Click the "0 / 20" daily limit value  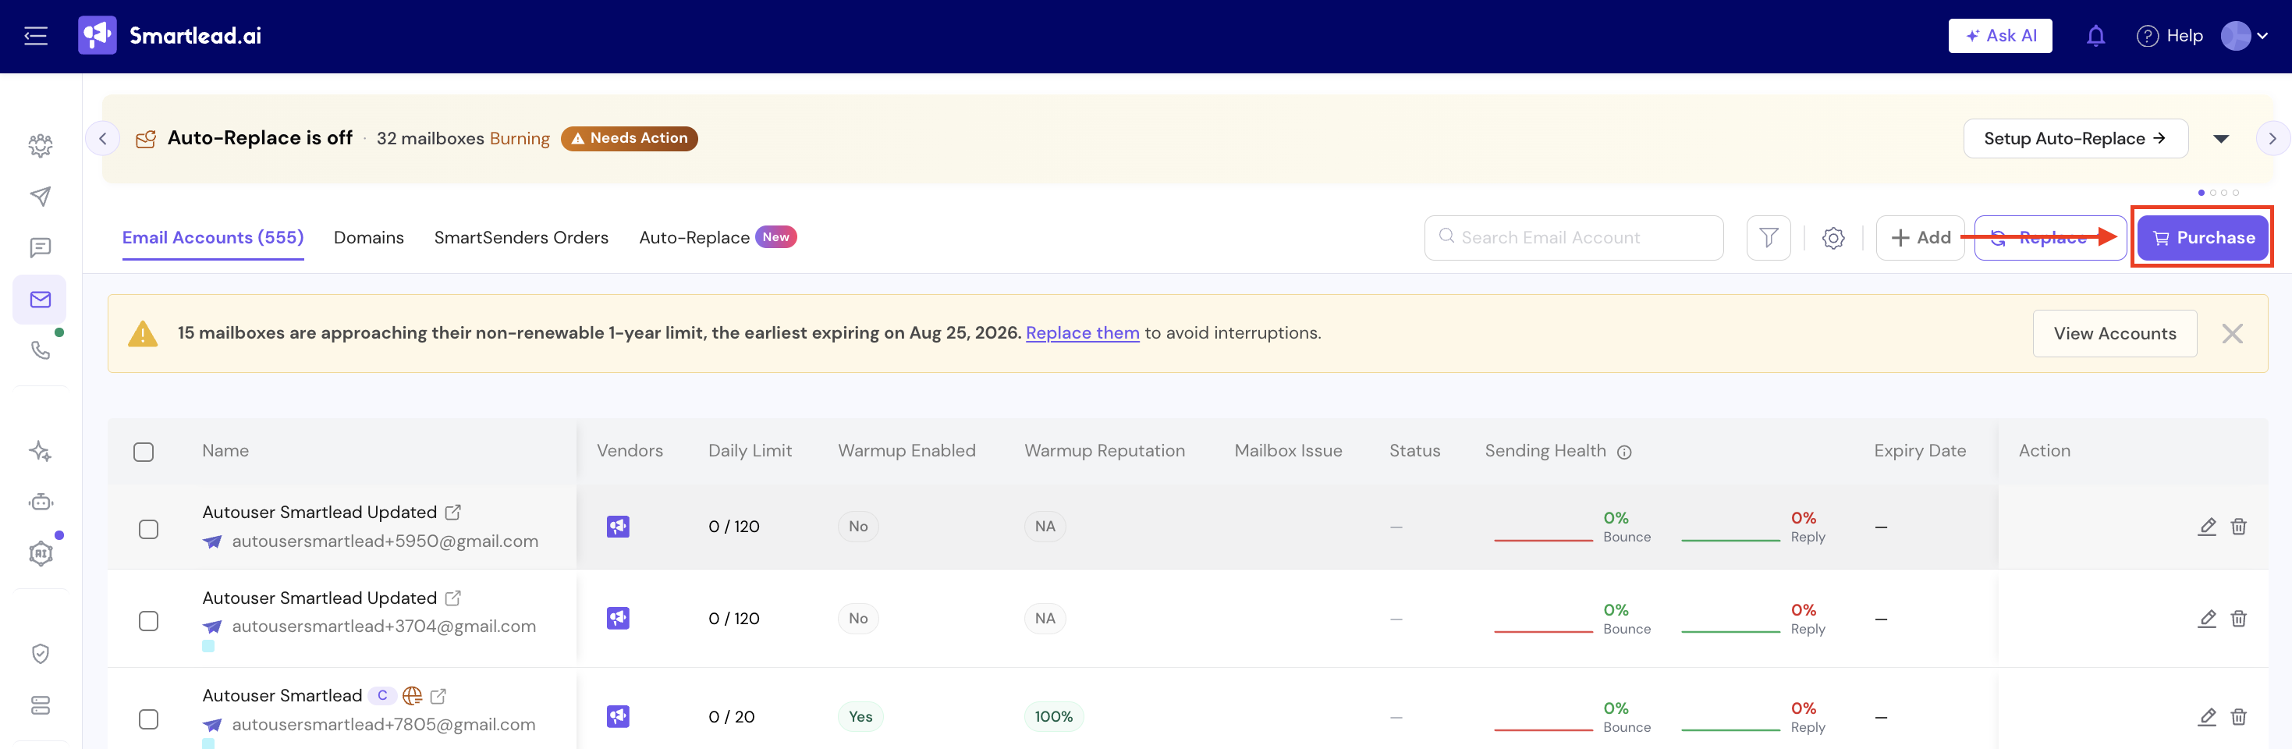coord(732,717)
